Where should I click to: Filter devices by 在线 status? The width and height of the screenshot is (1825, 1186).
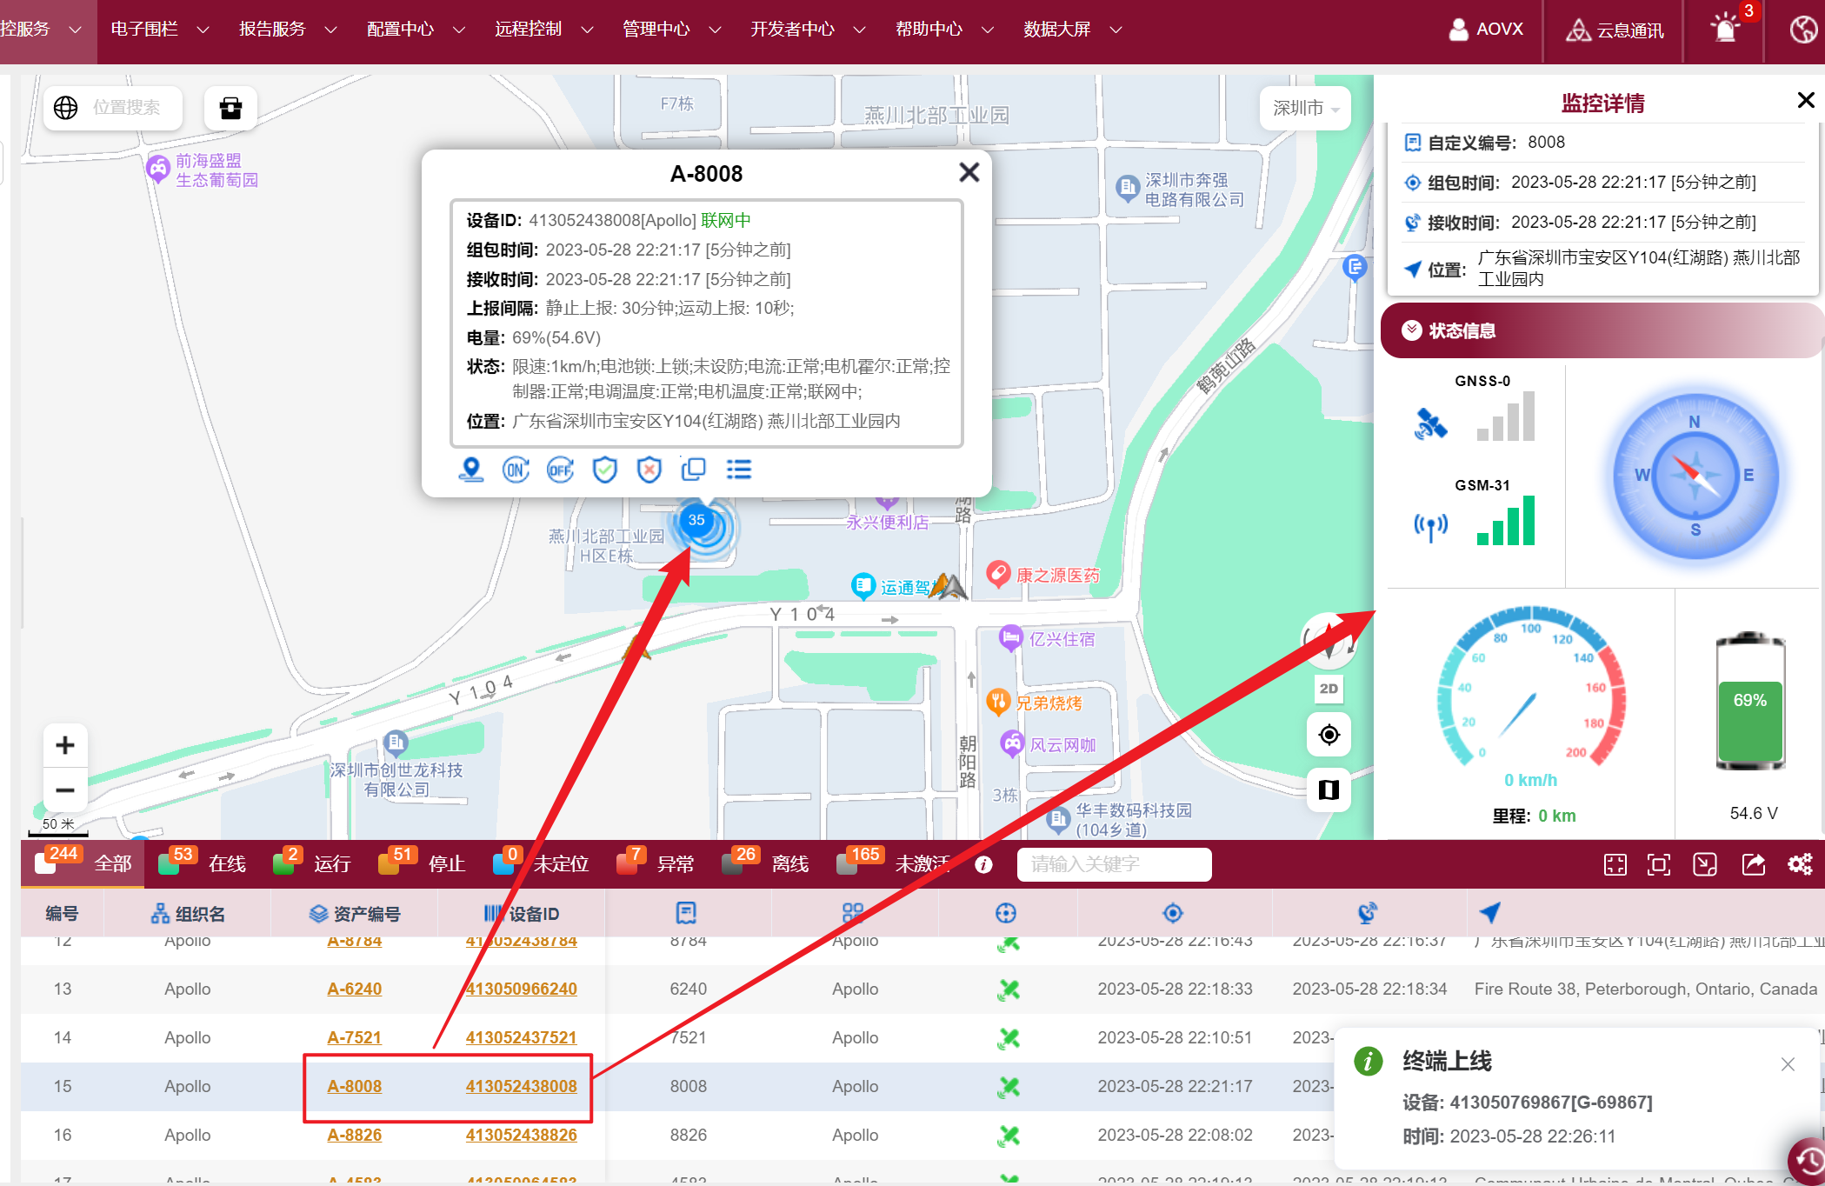click(227, 863)
